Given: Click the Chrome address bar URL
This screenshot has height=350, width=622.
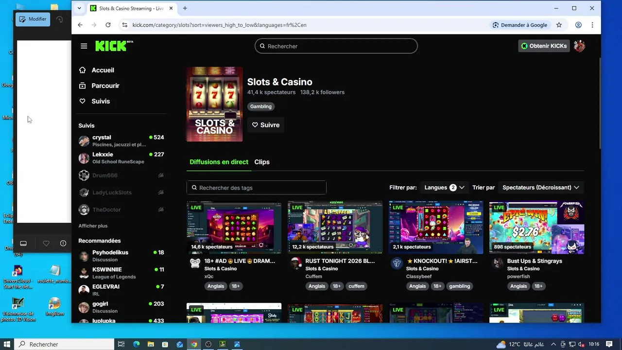Looking at the screenshot, I should point(219,25).
